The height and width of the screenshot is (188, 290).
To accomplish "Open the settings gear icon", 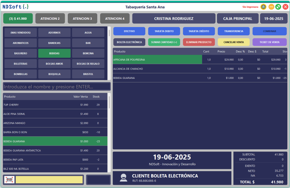I will point(263,7).
